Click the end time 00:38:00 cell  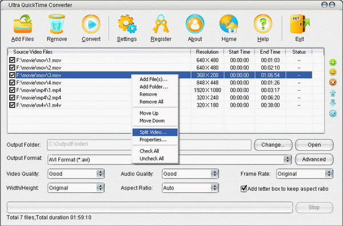pyautogui.click(x=270, y=105)
